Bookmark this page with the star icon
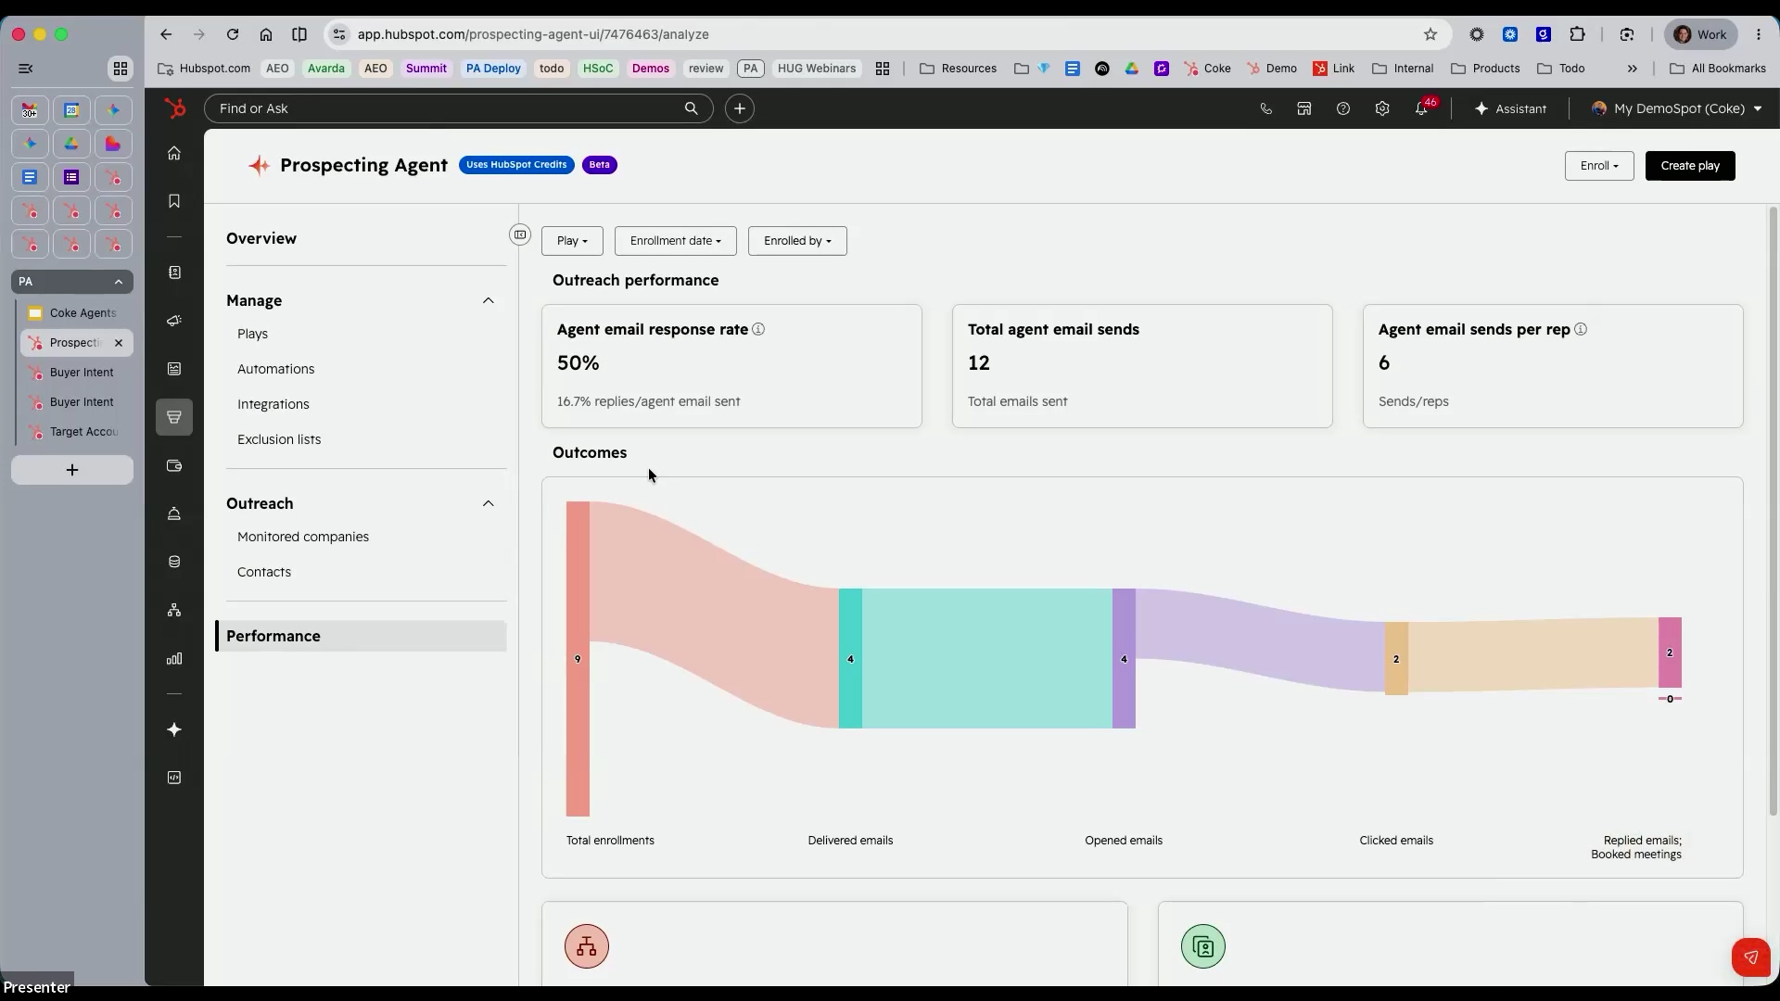Image resolution: width=1780 pixels, height=1001 pixels. (1430, 34)
